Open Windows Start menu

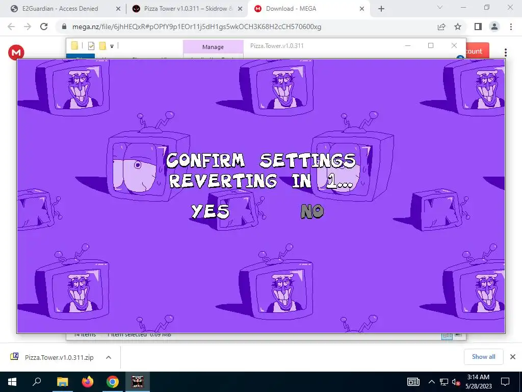(x=12, y=382)
